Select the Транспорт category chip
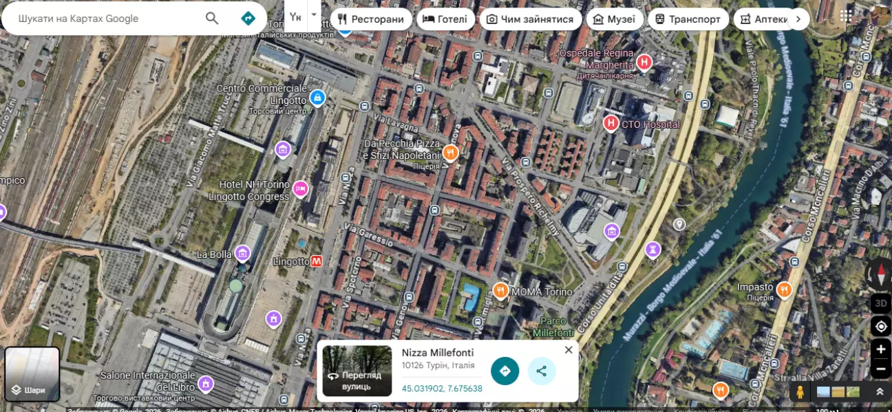892x412 pixels. tap(688, 19)
